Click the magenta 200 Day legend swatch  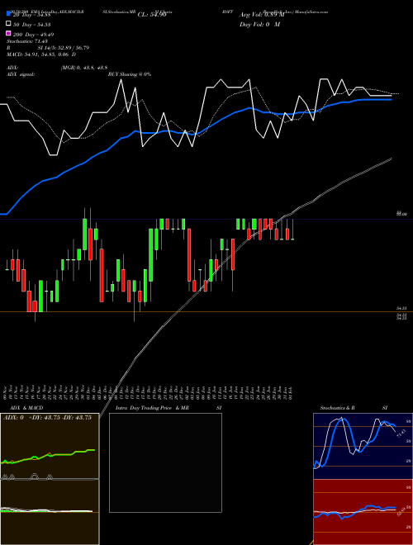[8, 33]
